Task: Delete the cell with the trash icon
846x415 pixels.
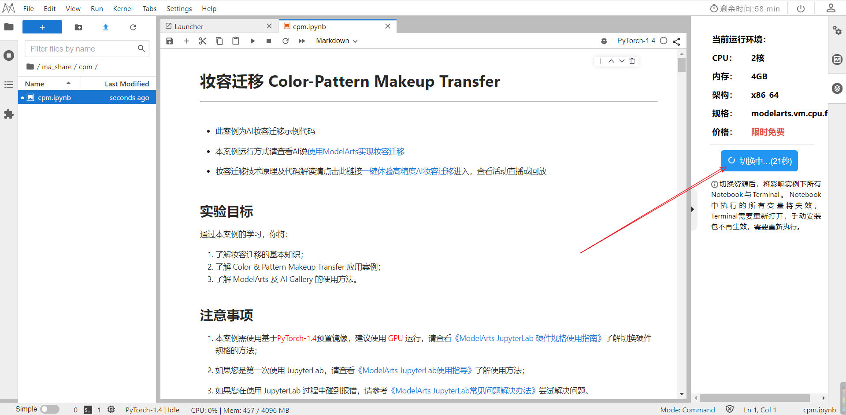Action: click(x=632, y=61)
